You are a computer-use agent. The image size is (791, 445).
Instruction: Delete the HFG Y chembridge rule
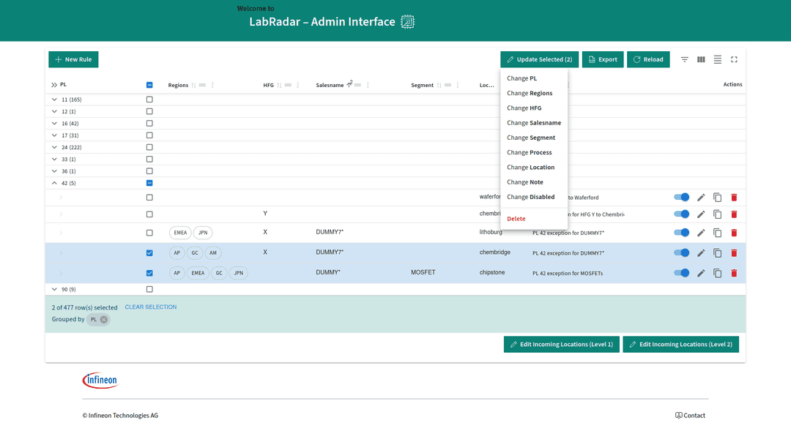click(734, 214)
